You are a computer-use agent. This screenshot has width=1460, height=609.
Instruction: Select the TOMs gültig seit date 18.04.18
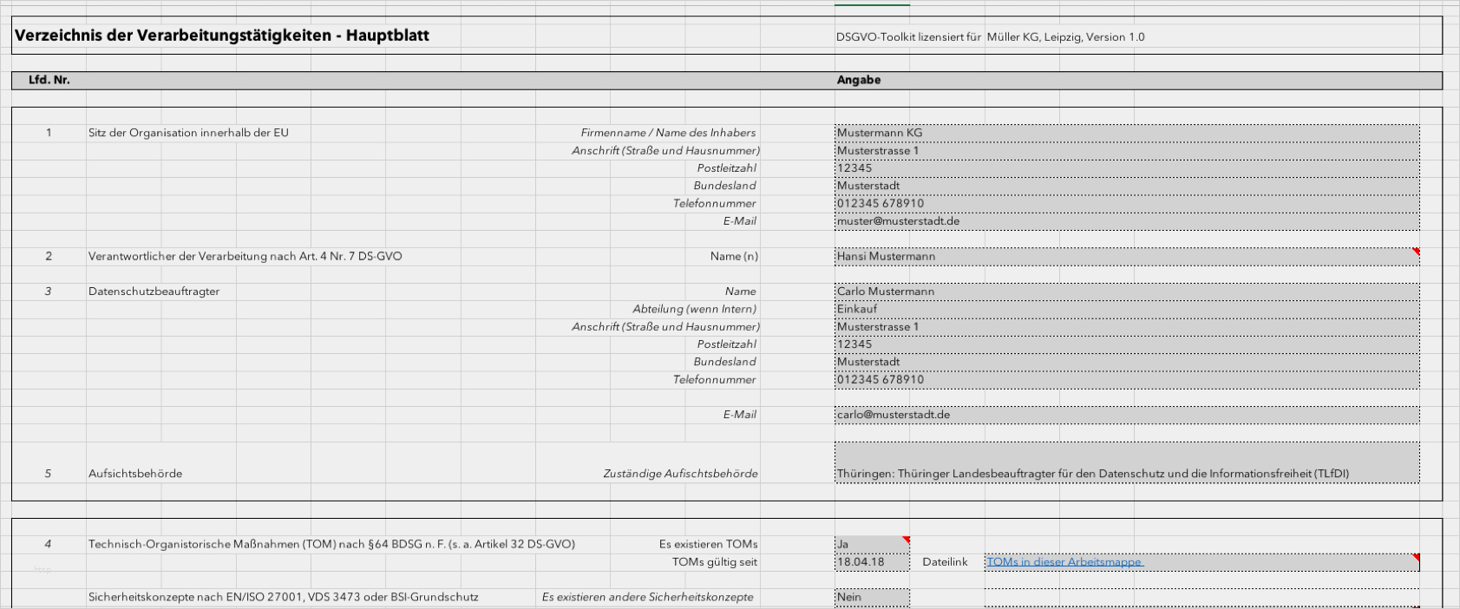click(872, 562)
